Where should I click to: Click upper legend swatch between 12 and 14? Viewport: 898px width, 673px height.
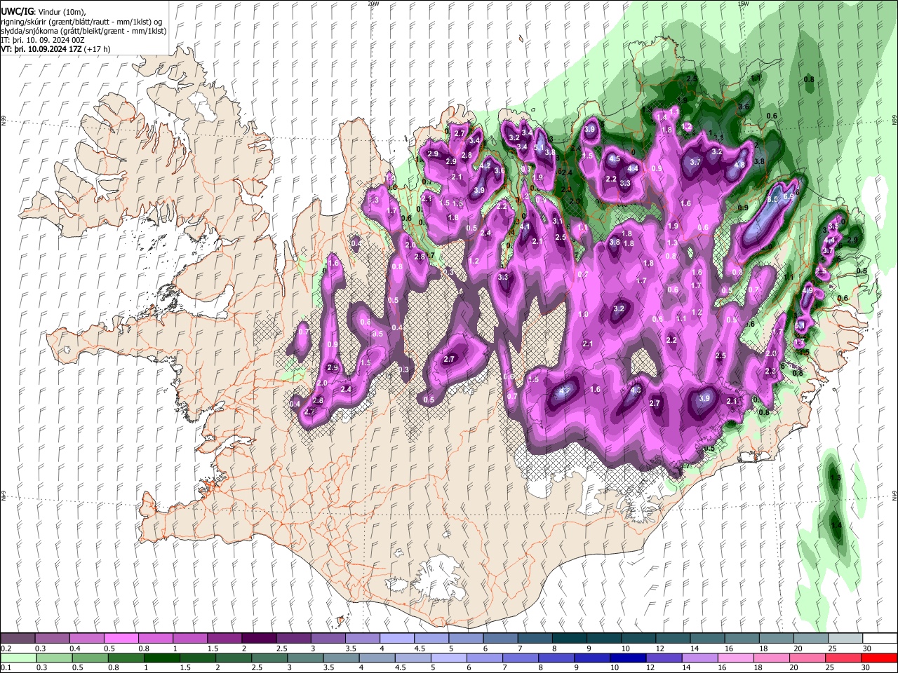(673, 639)
